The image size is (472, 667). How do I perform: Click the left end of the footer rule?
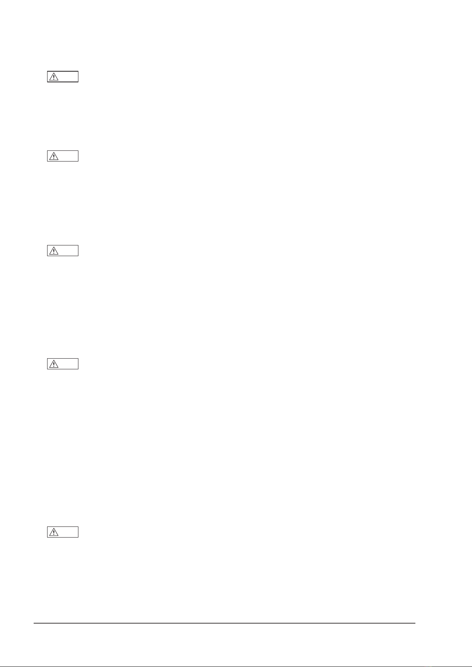pyautogui.click(x=34, y=623)
